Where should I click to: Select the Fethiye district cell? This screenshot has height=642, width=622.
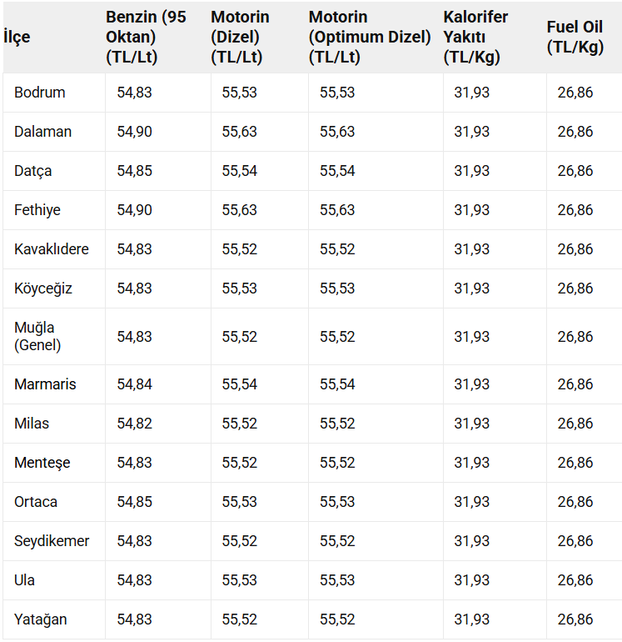[x=37, y=210]
